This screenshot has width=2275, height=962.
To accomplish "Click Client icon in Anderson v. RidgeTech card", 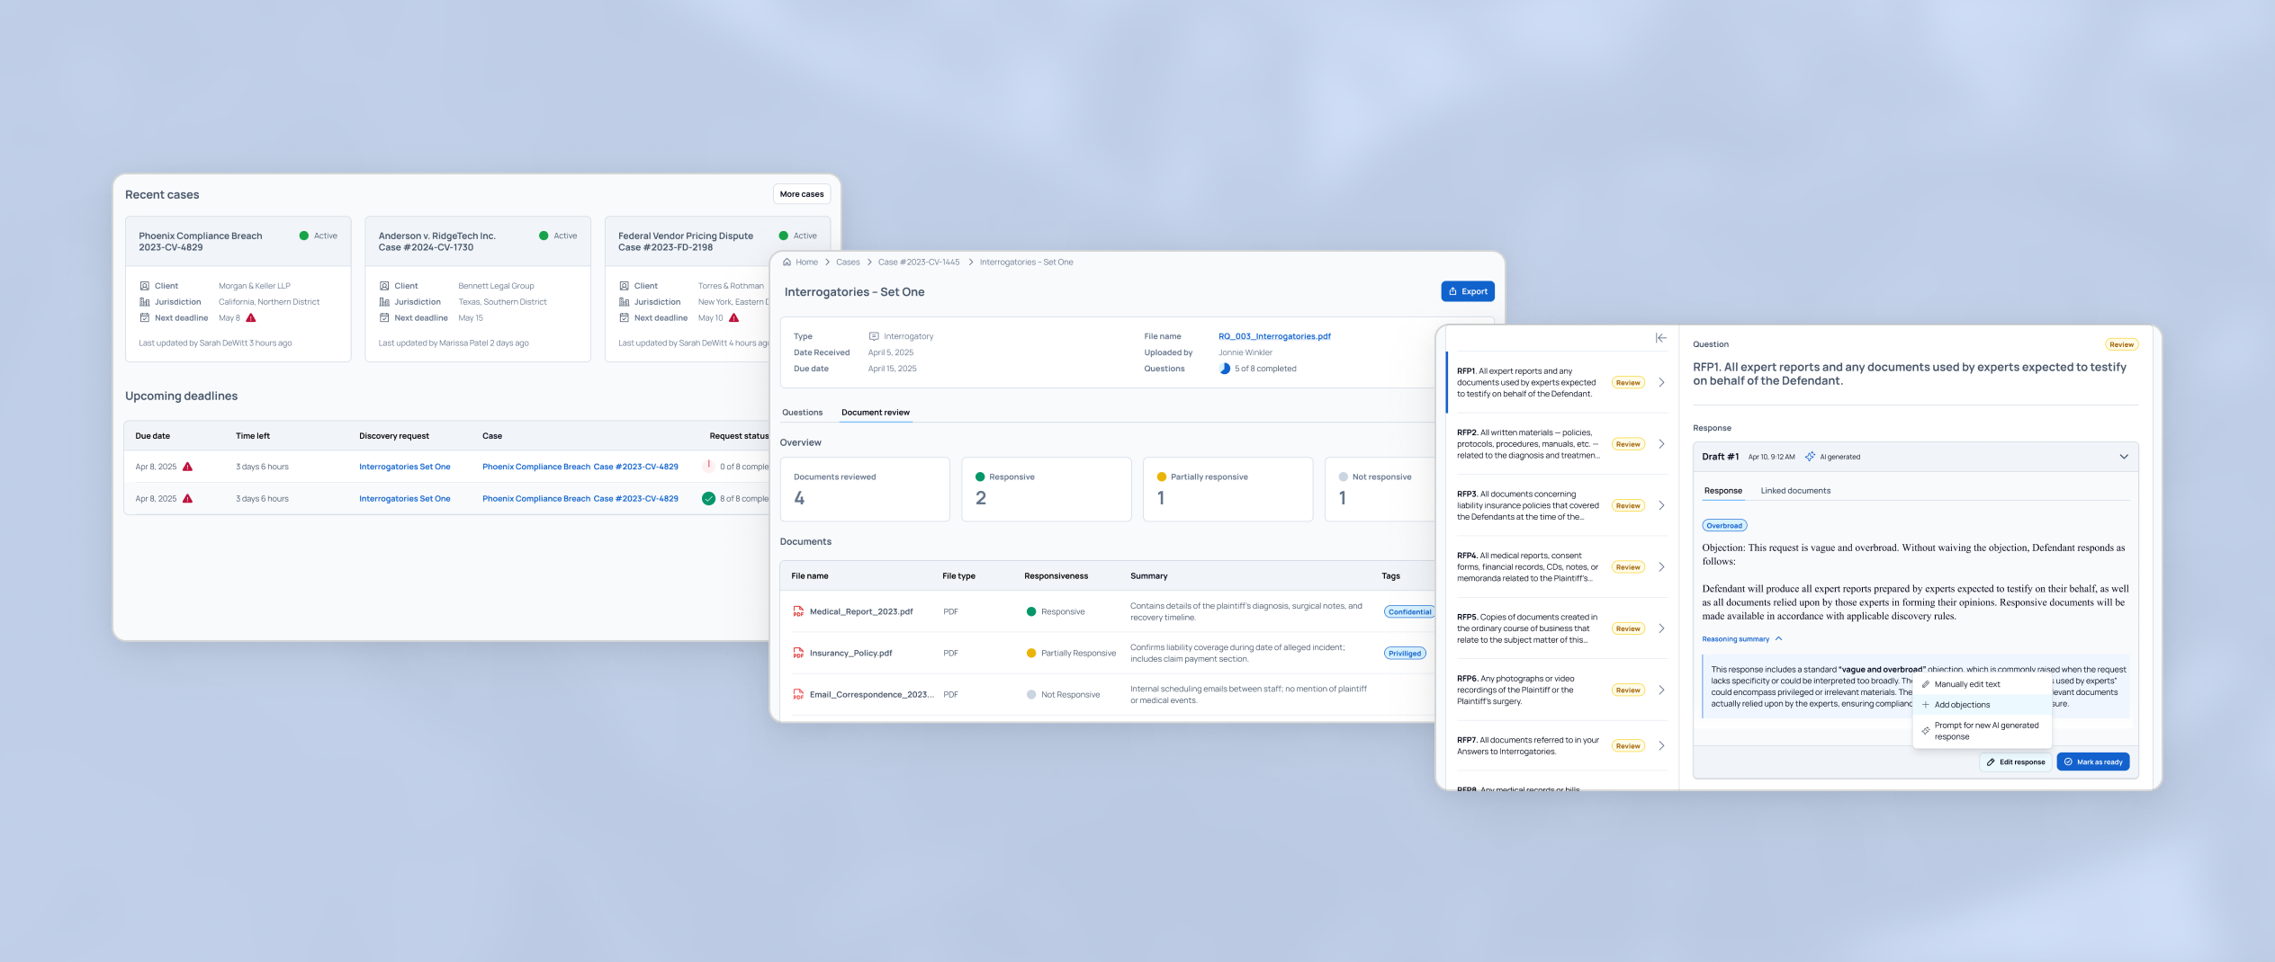I will (x=384, y=286).
